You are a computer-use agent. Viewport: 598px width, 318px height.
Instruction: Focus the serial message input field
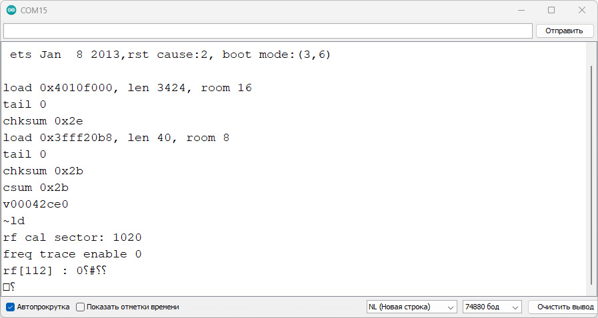point(267,31)
